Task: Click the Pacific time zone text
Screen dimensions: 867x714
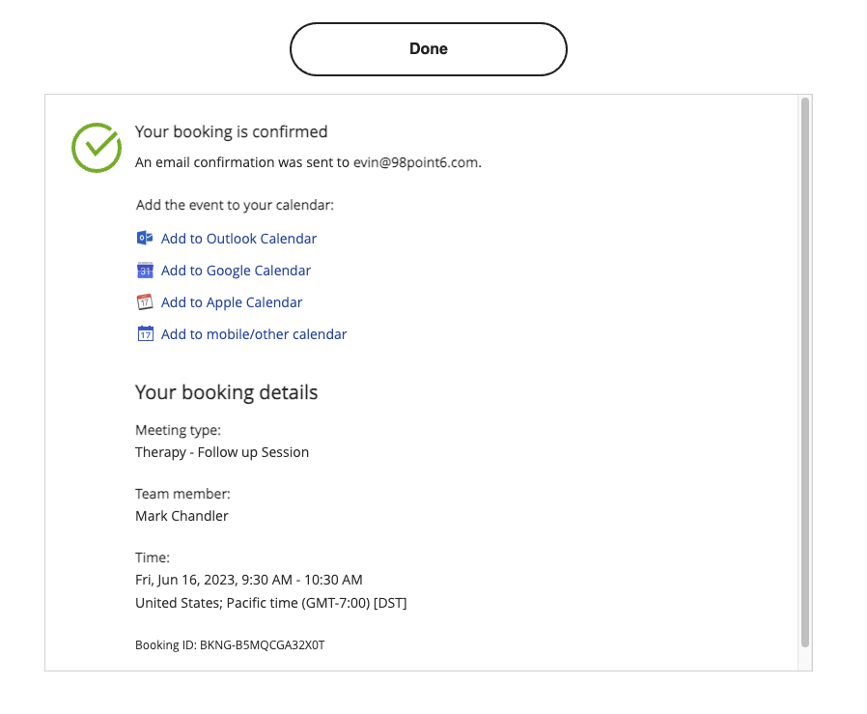Action: (x=271, y=603)
